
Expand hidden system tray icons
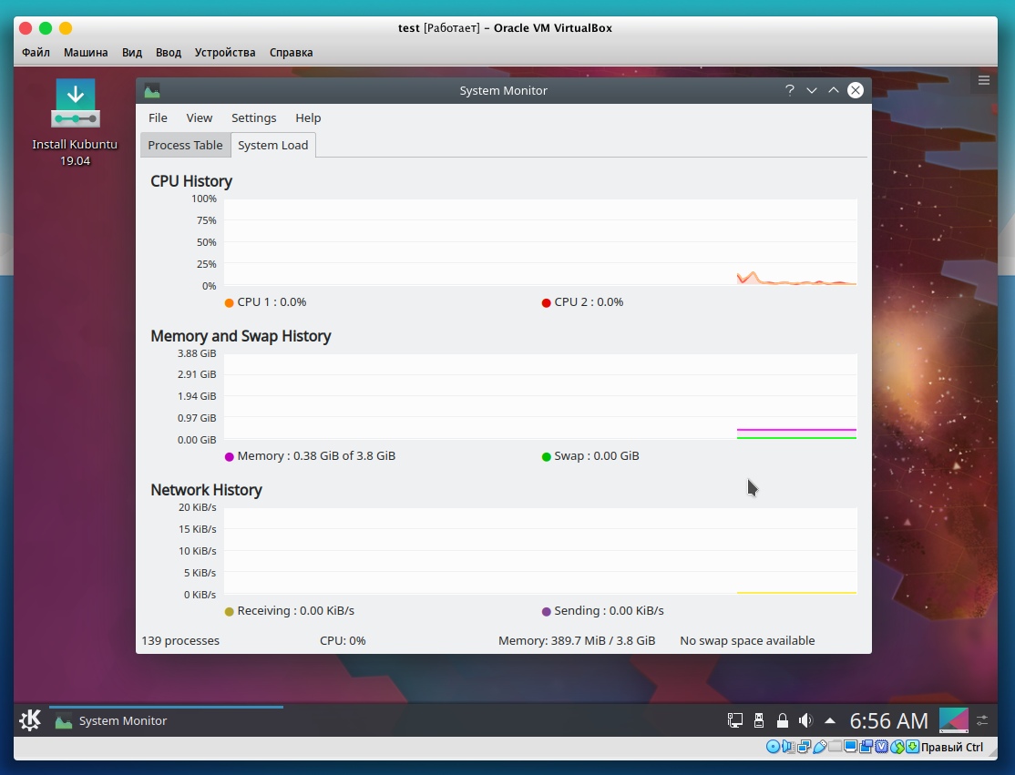[830, 720]
